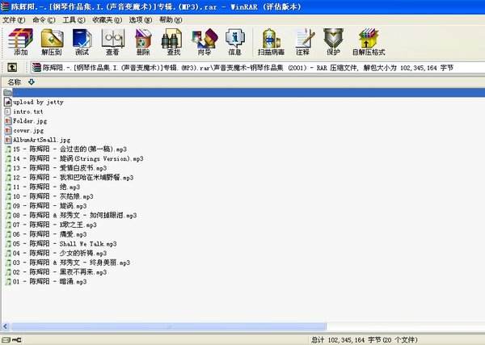
Task: Open the 命令(C) menu
Action: click(44, 20)
